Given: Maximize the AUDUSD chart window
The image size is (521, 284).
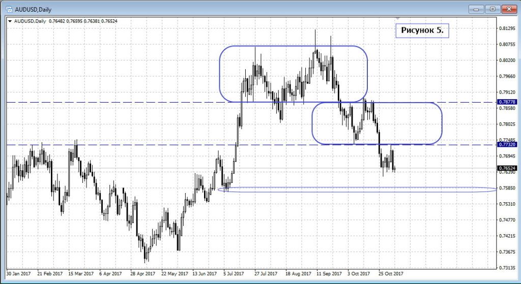Looking at the screenshot, I should click(x=492, y=9).
